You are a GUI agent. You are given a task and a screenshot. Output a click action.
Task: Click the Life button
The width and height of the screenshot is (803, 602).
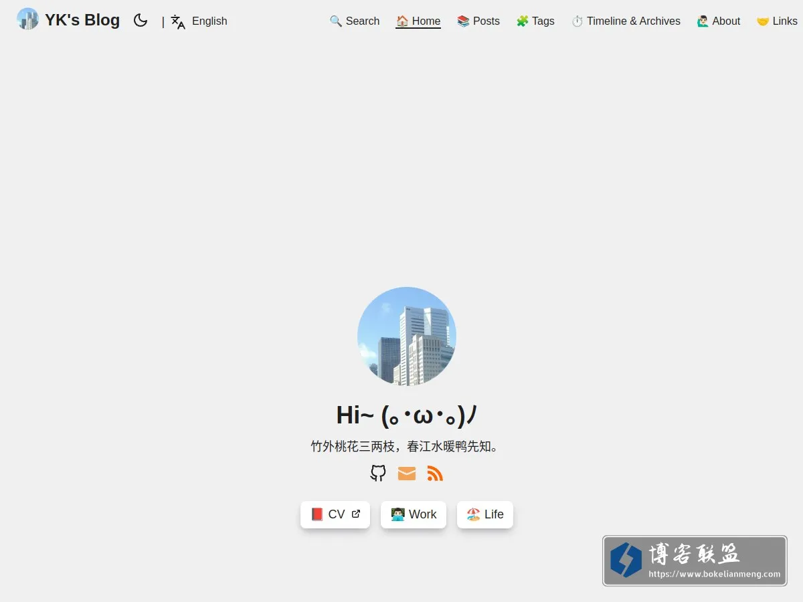485,514
